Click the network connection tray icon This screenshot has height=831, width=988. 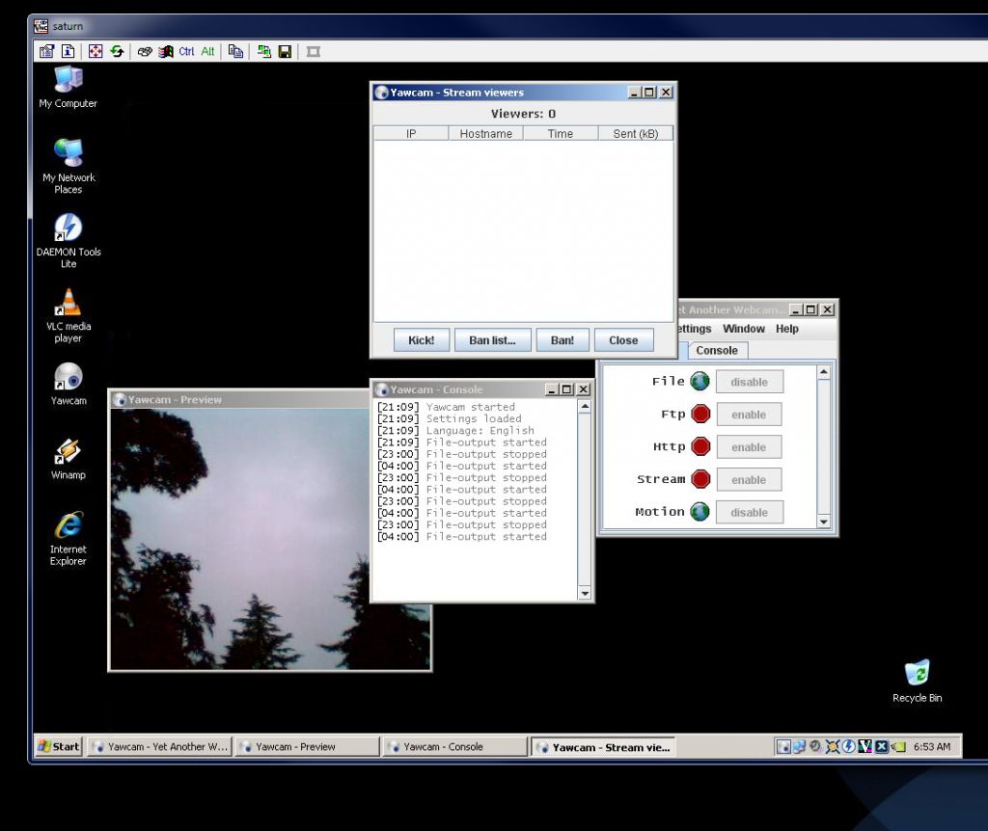coord(800,746)
